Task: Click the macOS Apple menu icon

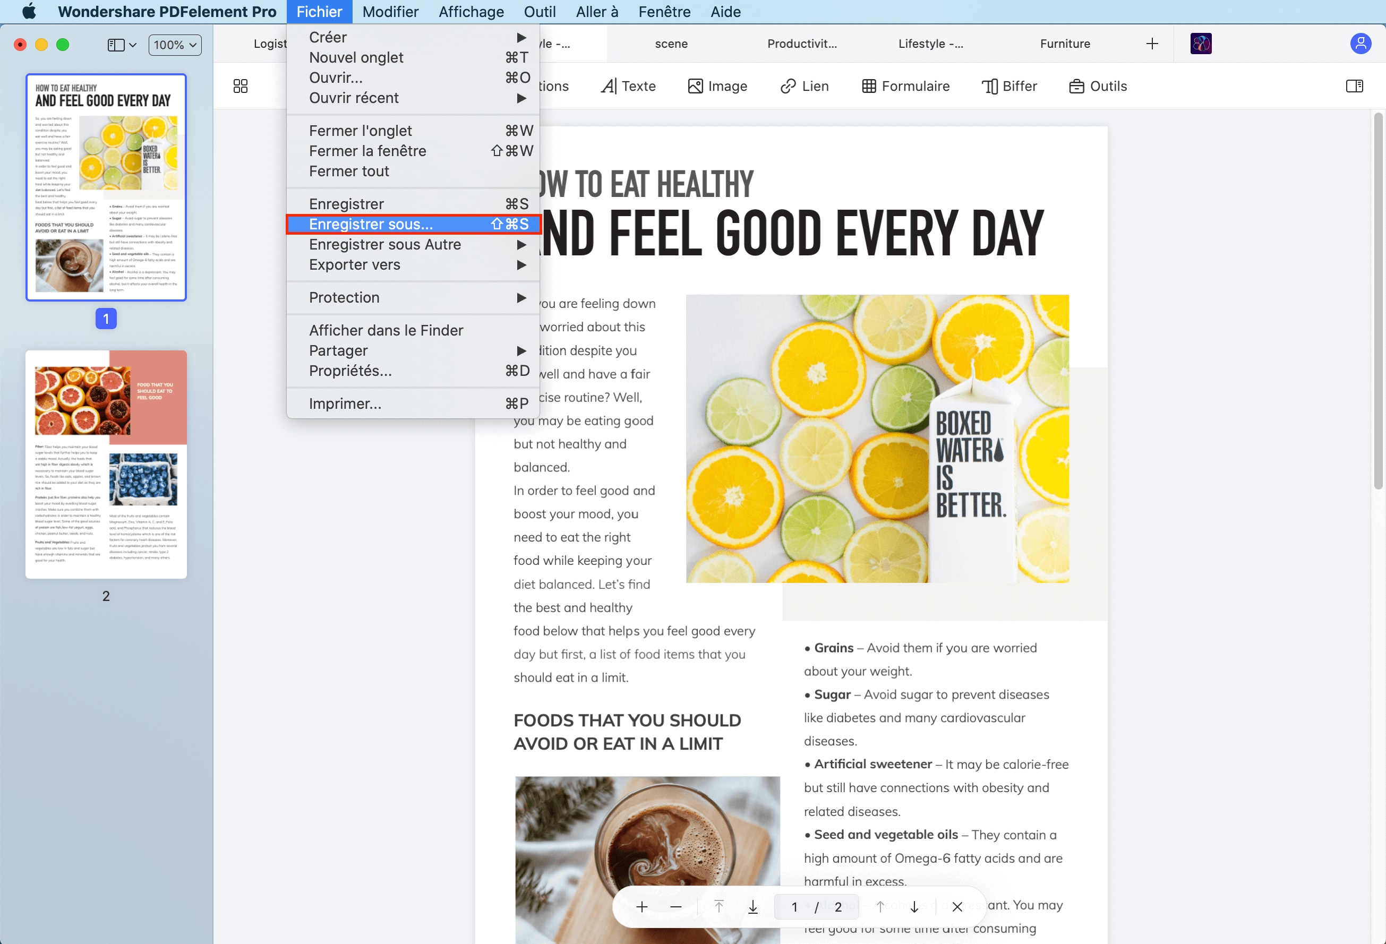Action: (x=21, y=12)
